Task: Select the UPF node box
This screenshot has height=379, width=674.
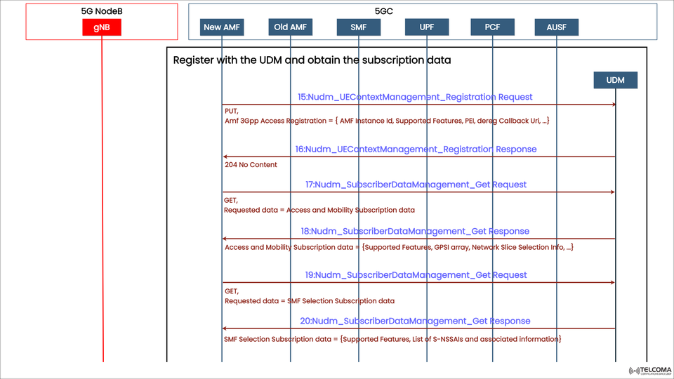Action: (x=427, y=27)
